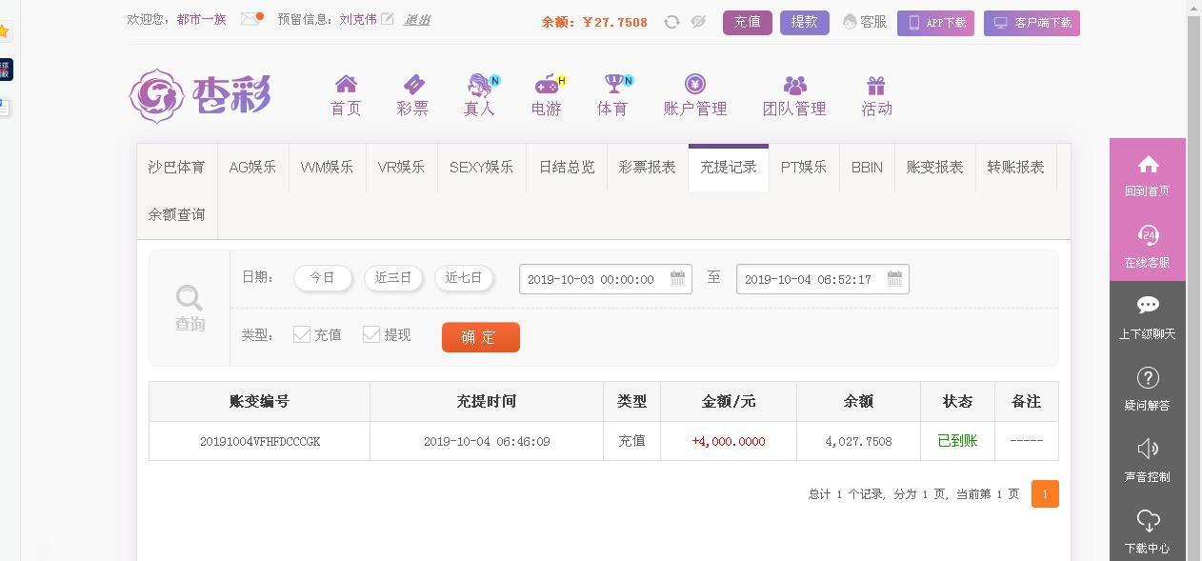
Task: Switch to the 转账报表 tab
Action: 1015,167
